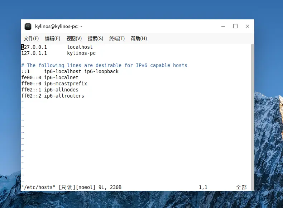Click the word localhost on first line
Viewport: 283px width, 208px height.
tap(80, 47)
